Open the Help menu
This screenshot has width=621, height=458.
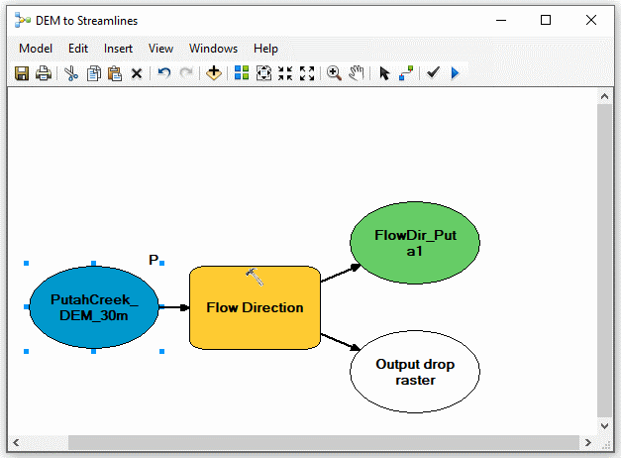265,49
